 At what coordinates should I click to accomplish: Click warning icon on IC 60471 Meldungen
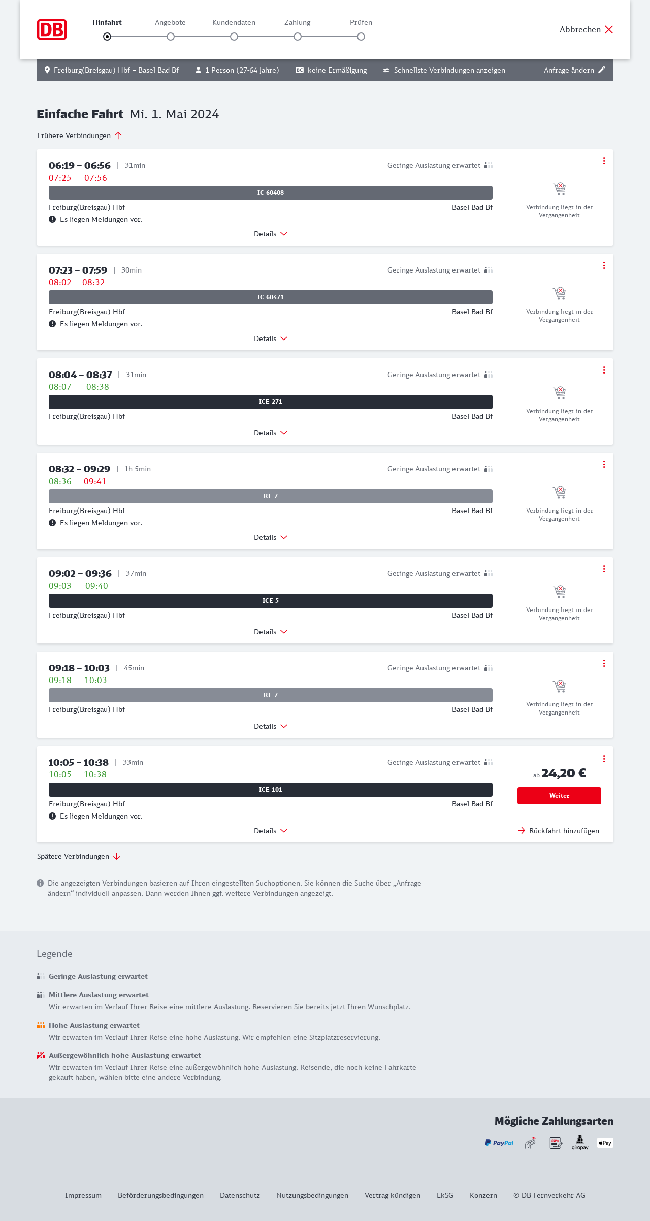pyautogui.click(x=52, y=324)
